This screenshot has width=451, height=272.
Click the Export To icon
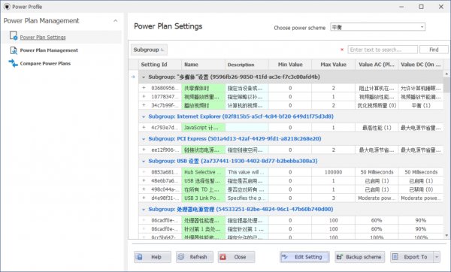pos(395,257)
